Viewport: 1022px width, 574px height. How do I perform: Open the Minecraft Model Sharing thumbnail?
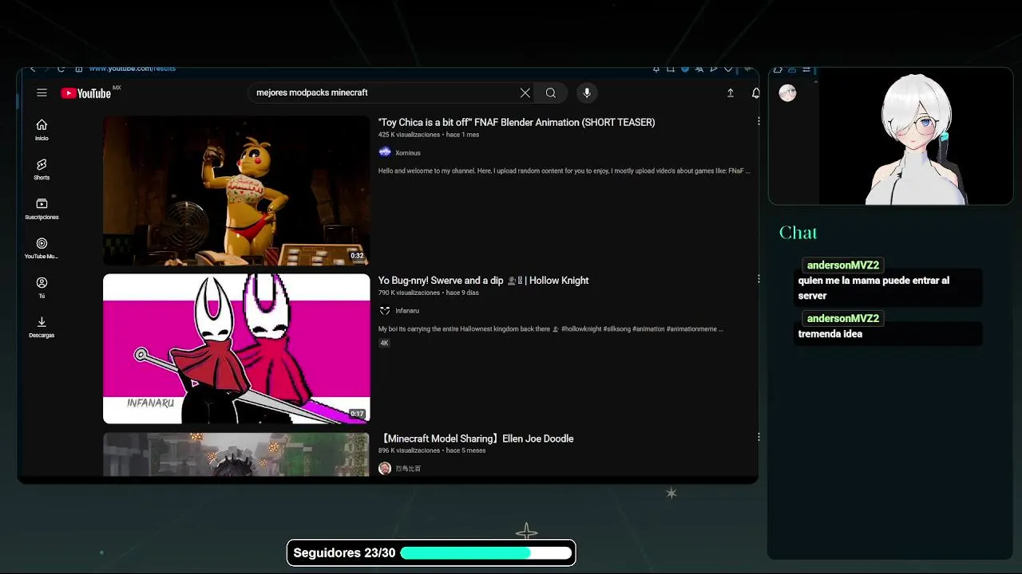(x=236, y=454)
